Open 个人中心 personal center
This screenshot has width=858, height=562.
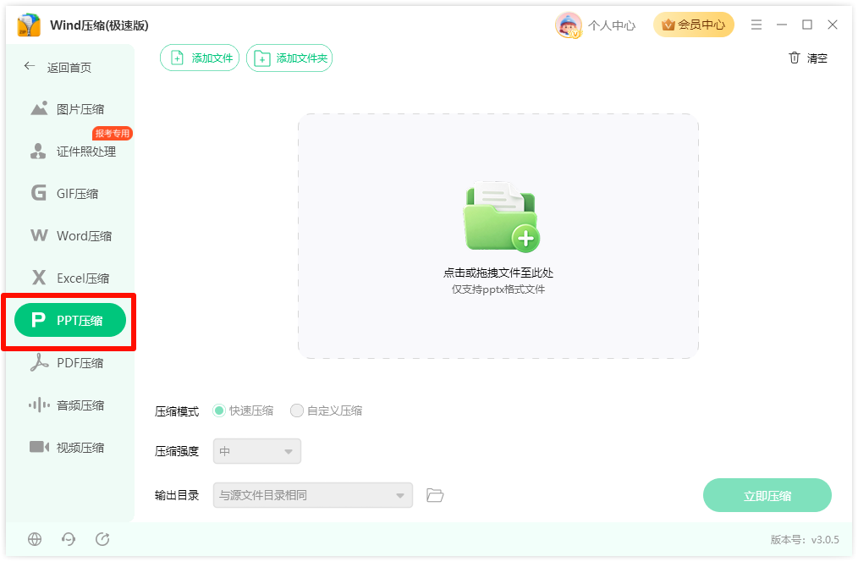(x=612, y=25)
